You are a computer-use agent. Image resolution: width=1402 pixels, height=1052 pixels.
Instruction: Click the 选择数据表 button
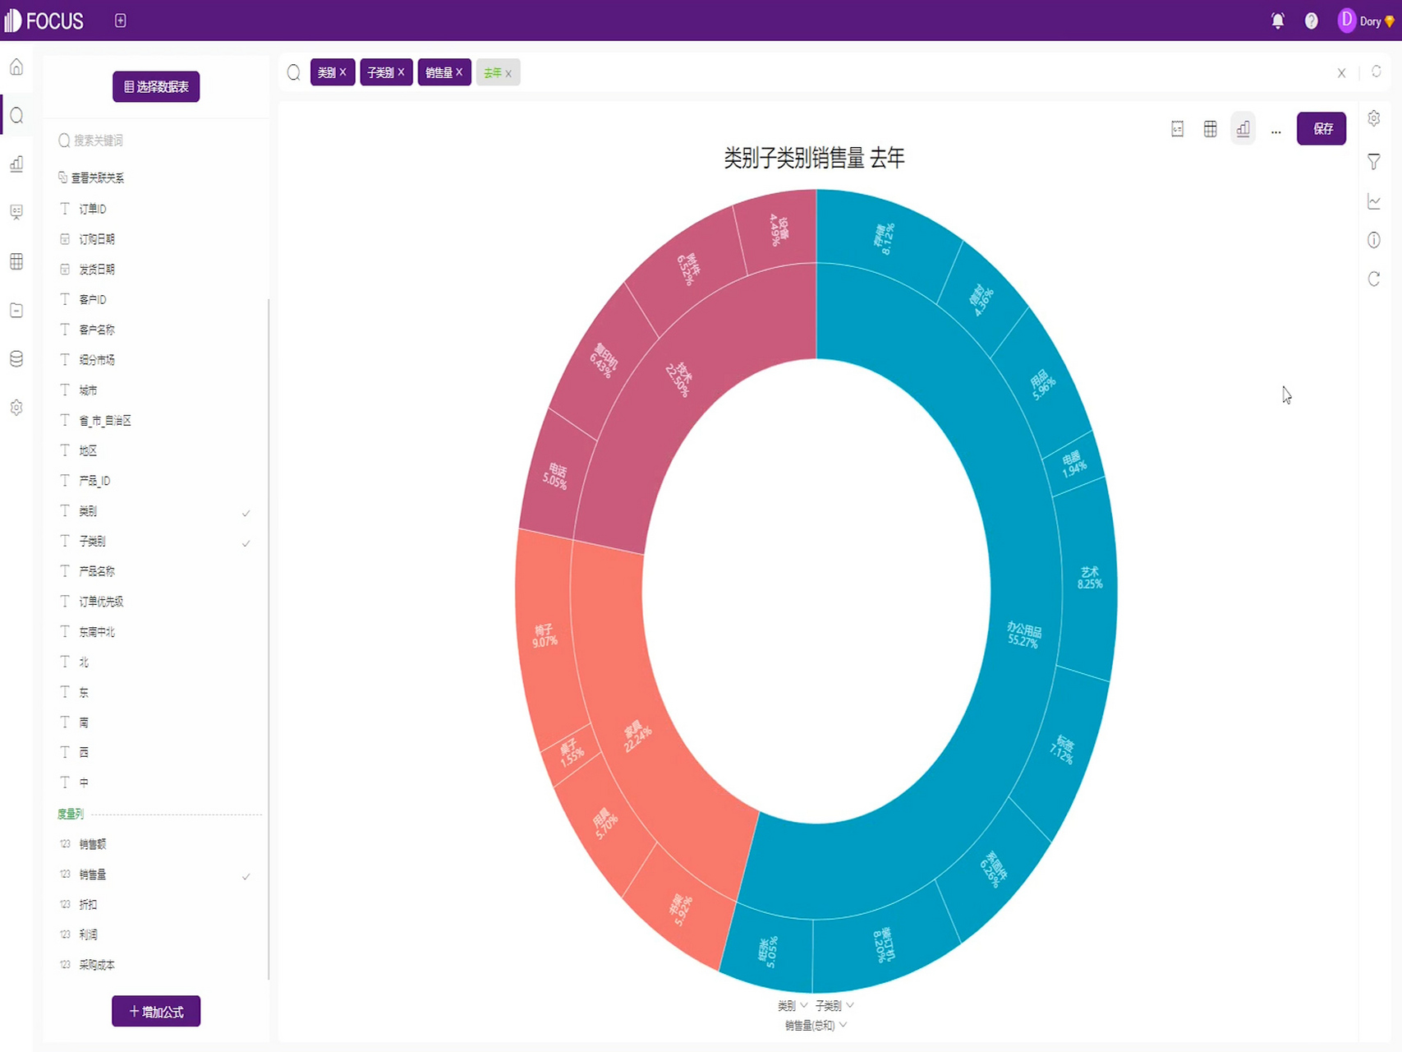156,85
